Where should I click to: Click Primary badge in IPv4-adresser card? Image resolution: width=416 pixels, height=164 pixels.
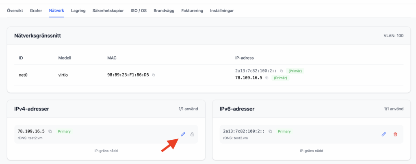point(64,131)
